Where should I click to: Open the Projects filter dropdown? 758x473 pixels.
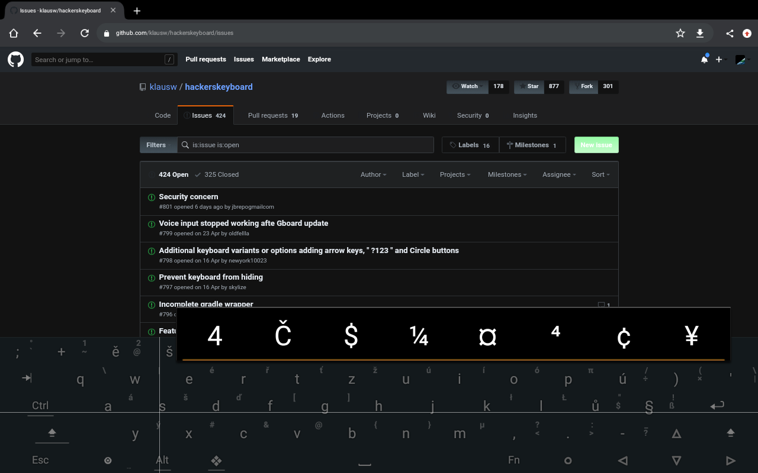click(x=455, y=174)
